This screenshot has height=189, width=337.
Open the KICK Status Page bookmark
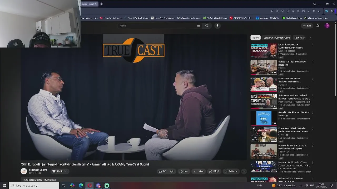[x=292, y=18]
